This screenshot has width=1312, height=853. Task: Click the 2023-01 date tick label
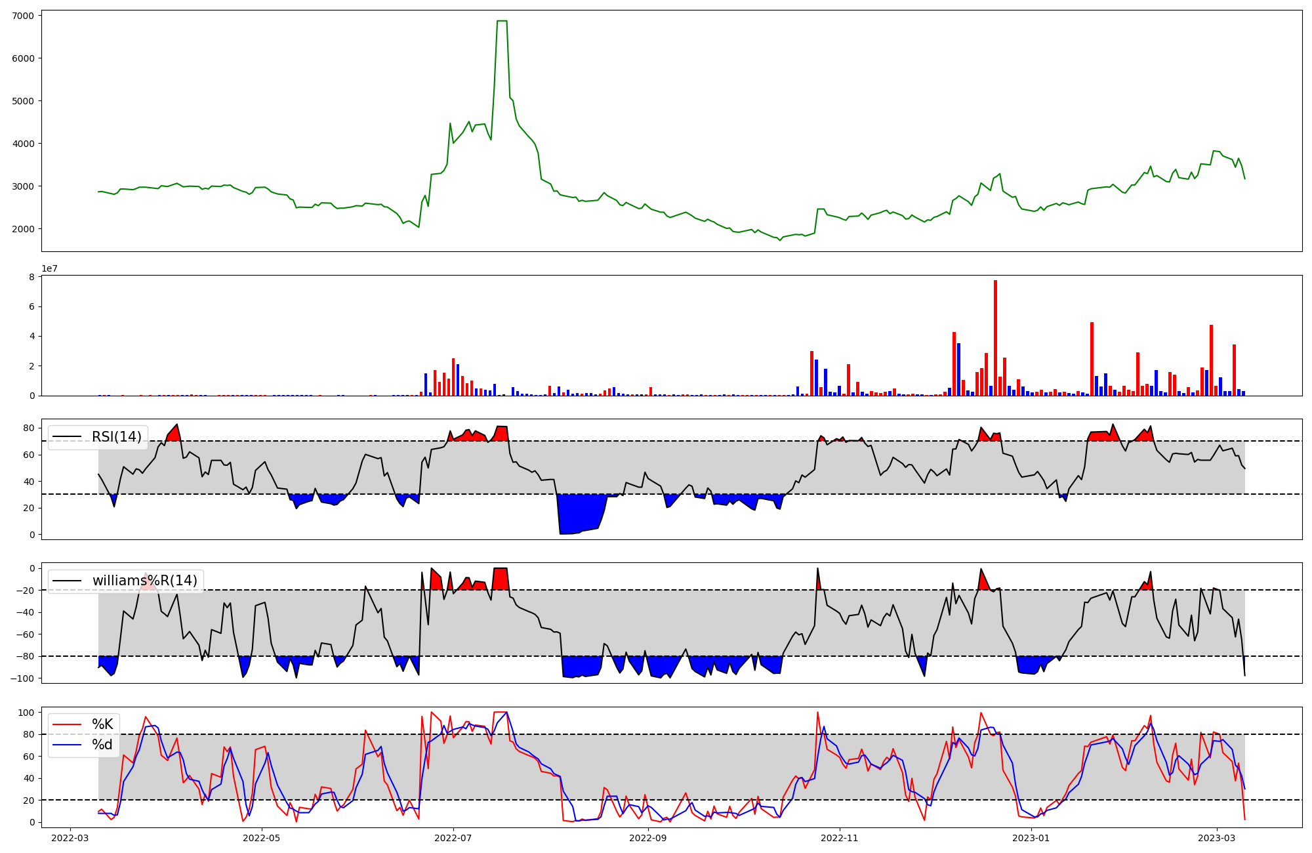pos(1031,838)
